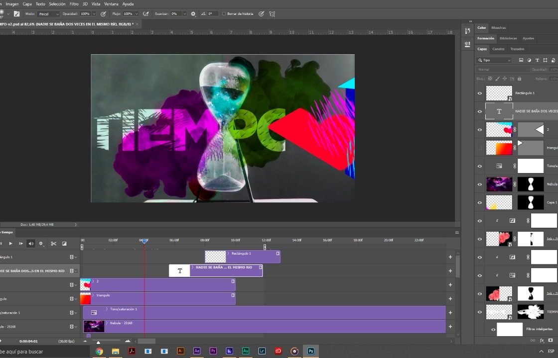
Task: Add media to Rectángulo 1 track
Action: pyautogui.click(x=450, y=257)
